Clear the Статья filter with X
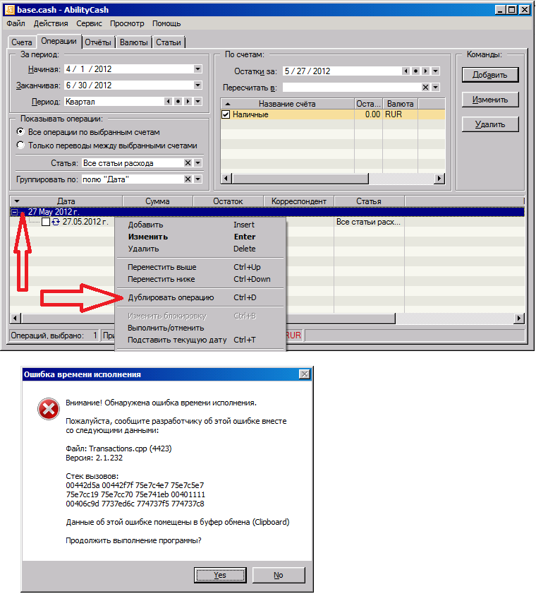The height and width of the screenshot is (594, 536). tap(188, 163)
